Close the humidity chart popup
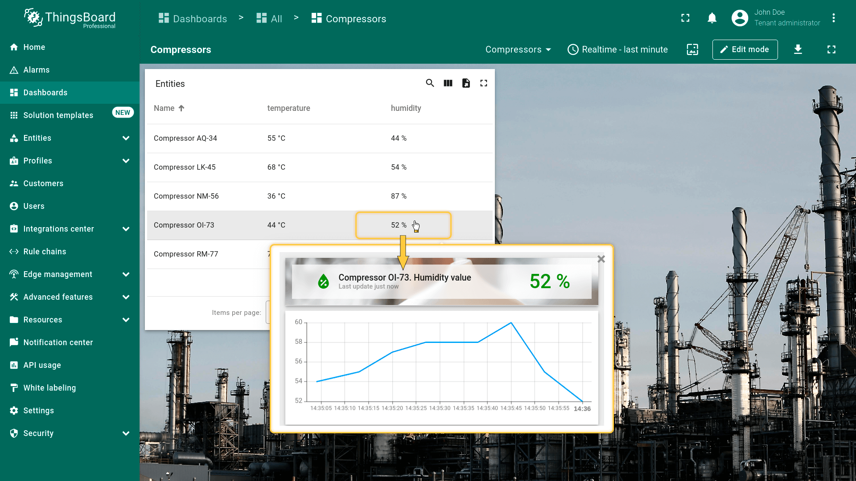Screen dimensions: 856x481 [601, 259]
